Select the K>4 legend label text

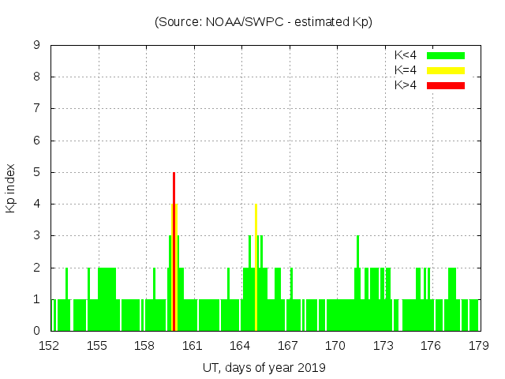pyautogui.click(x=406, y=85)
